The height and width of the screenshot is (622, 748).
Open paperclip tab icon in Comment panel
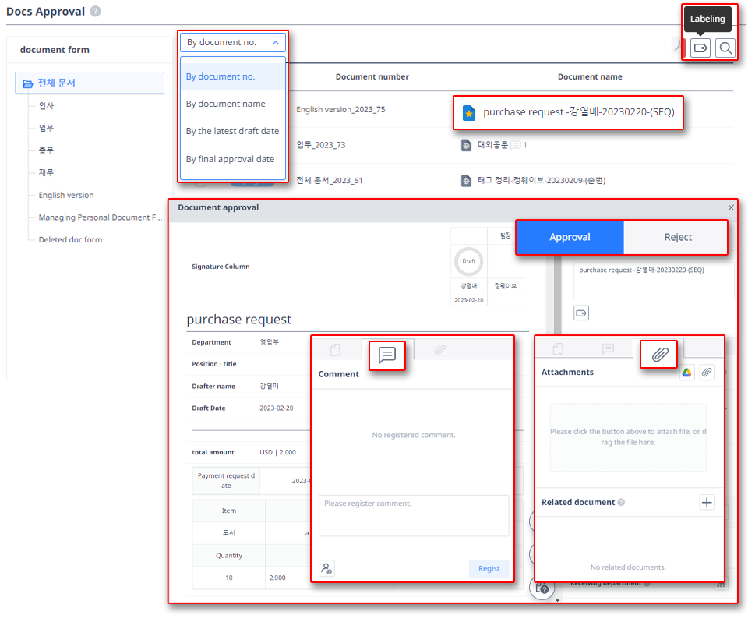[439, 350]
